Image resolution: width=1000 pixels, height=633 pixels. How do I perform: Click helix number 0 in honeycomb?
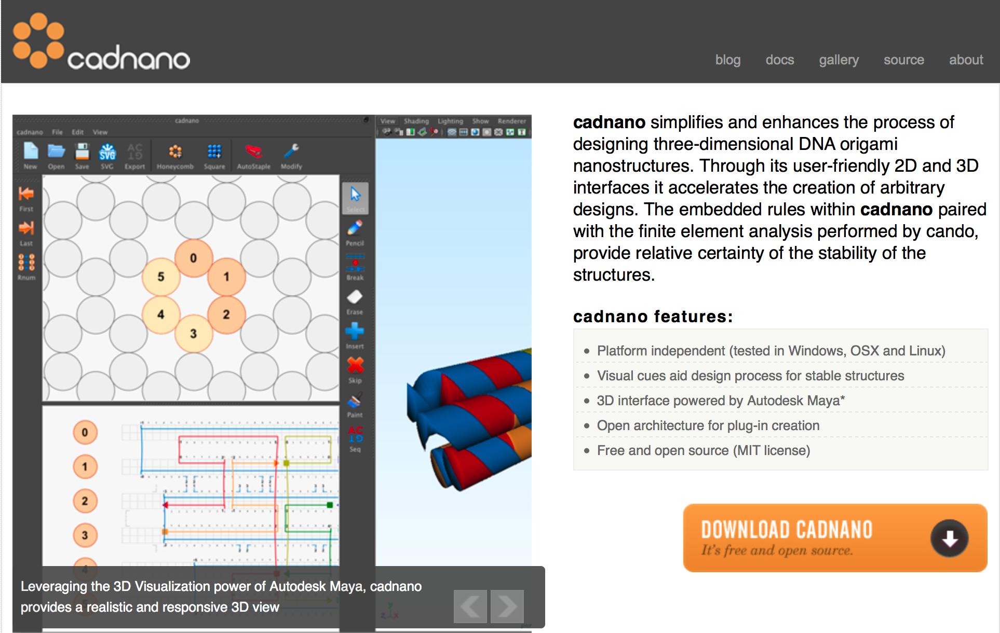pyautogui.click(x=193, y=258)
